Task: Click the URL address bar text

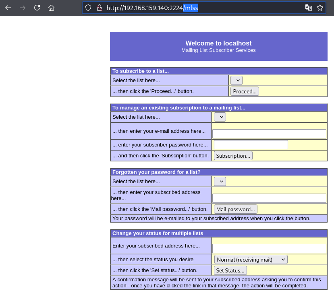Action: pyautogui.click(x=152, y=8)
